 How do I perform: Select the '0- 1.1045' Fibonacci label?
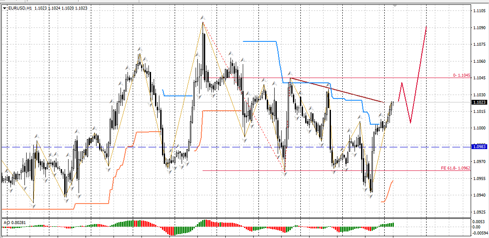461,75
